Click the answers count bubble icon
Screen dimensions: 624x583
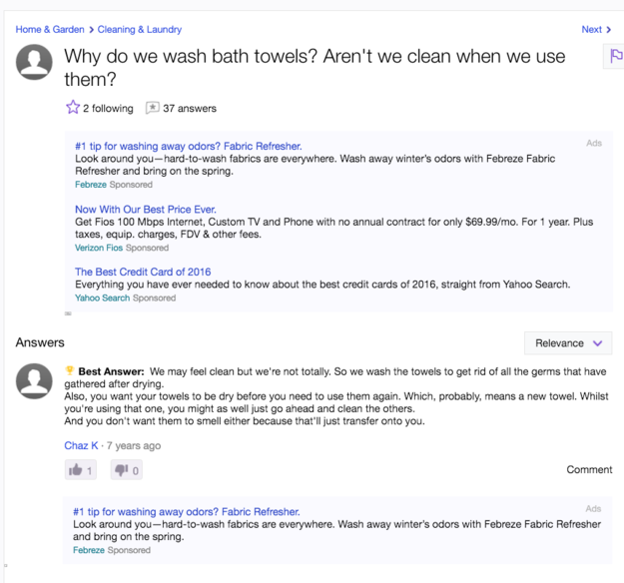click(152, 108)
